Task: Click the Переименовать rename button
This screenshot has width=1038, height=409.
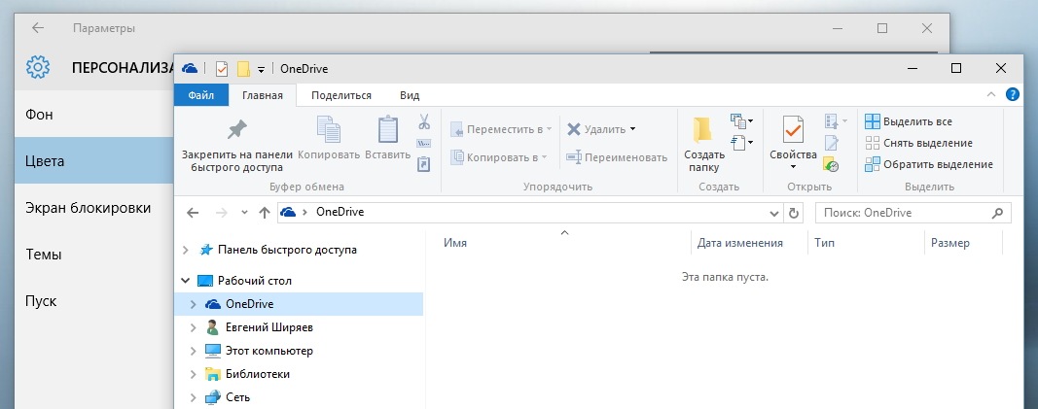Action: tap(617, 157)
